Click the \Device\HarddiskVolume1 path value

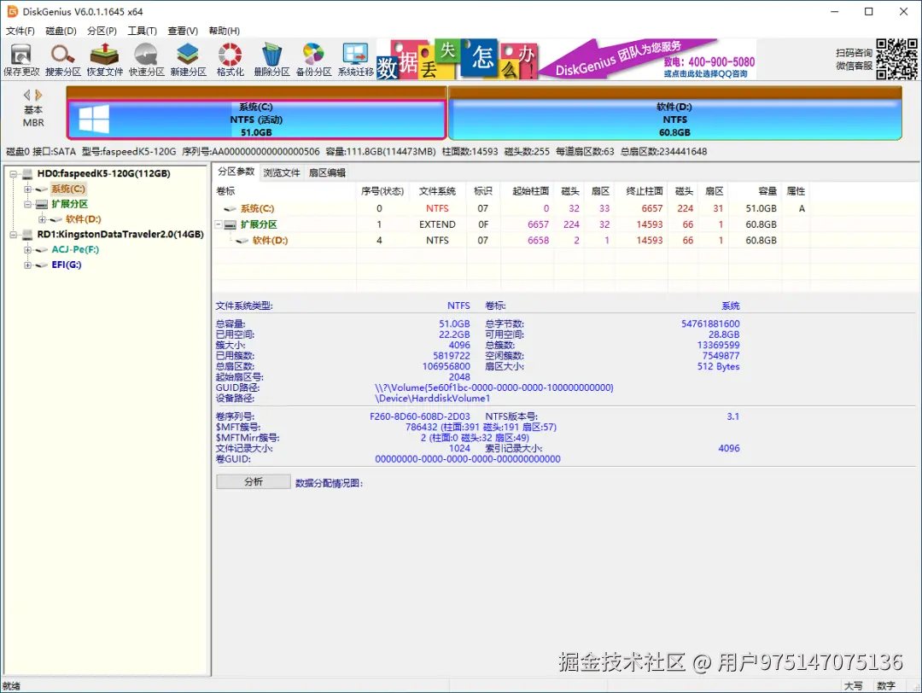tap(432, 399)
